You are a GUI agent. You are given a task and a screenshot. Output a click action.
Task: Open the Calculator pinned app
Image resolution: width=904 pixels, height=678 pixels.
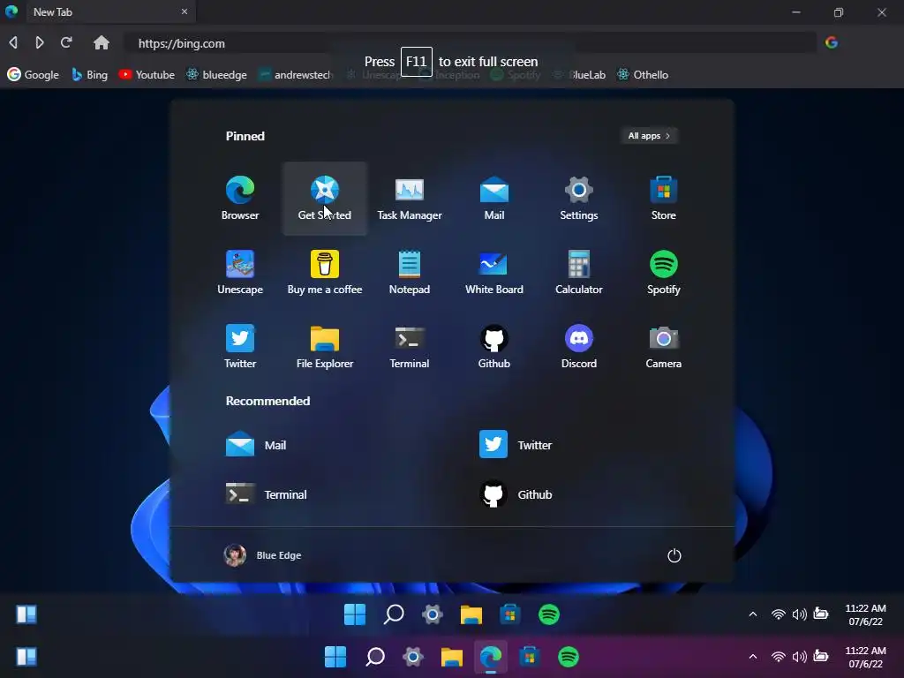[579, 272]
